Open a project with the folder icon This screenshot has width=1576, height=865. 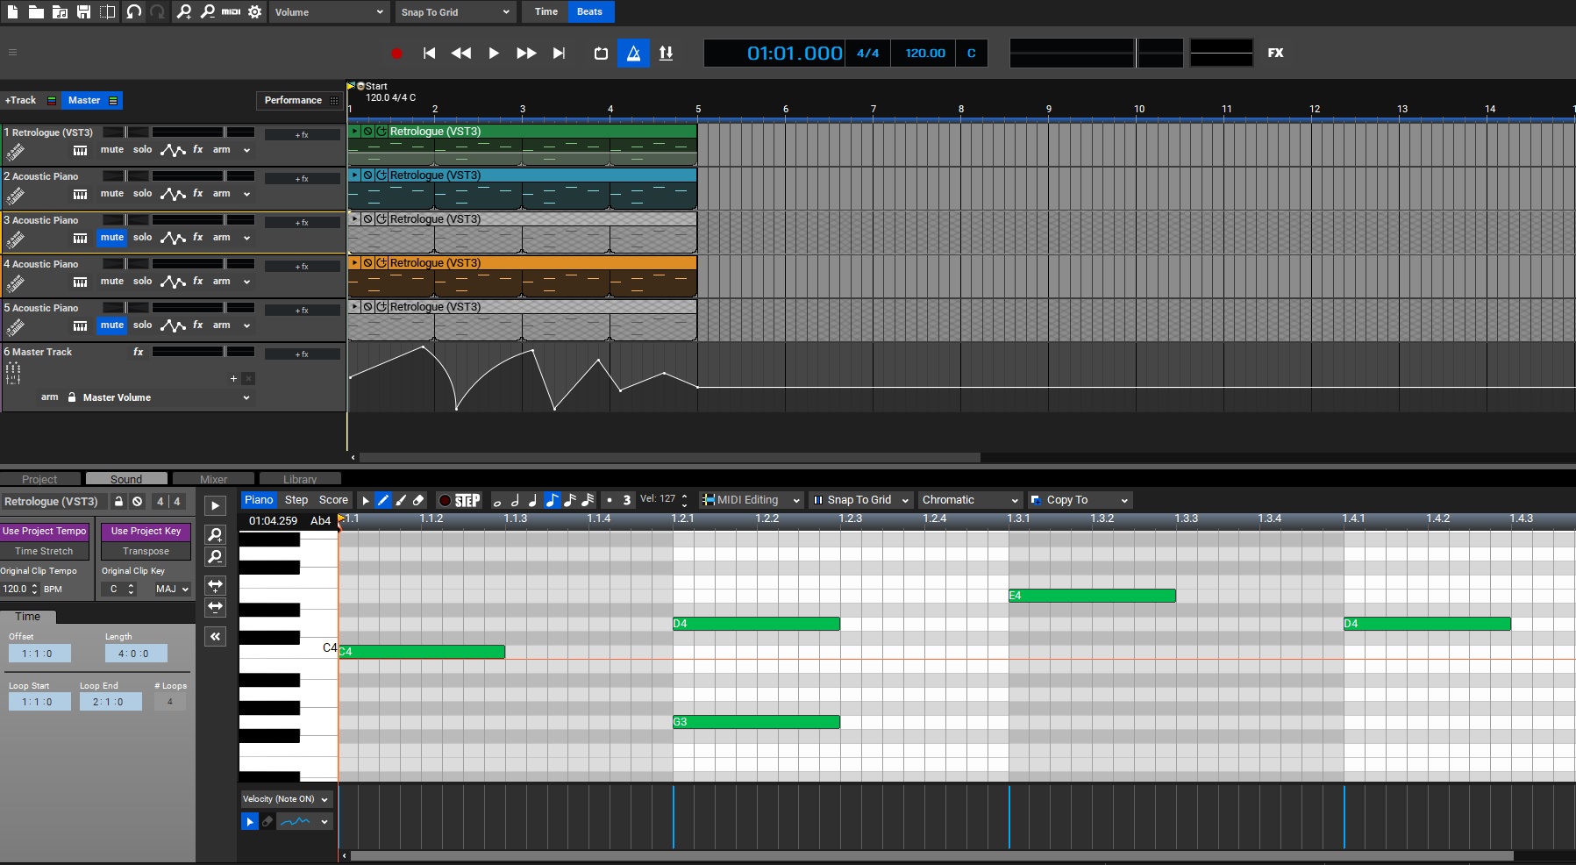coord(36,11)
